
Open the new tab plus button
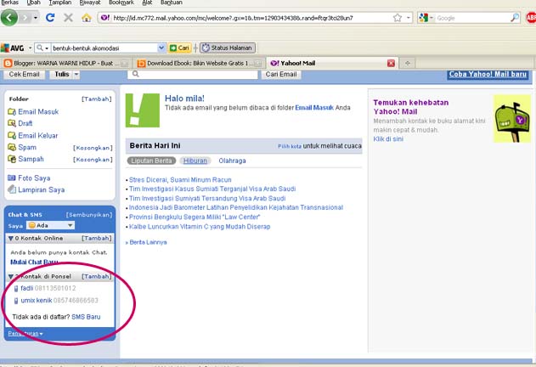[408, 63]
